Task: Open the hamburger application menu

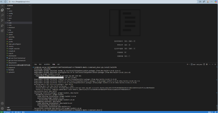Action: tap(2, 5)
